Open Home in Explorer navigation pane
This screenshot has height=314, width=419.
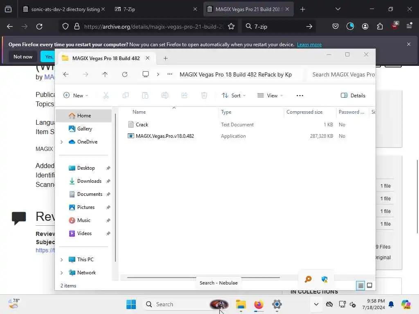tap(83, 116)
